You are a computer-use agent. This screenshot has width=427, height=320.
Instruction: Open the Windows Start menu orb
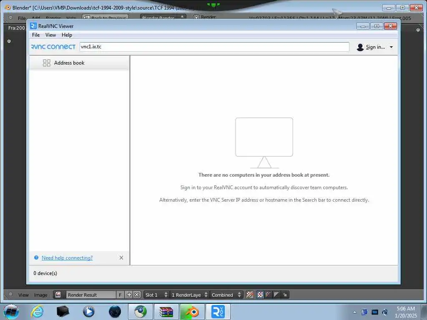pyautogui.click(x=11, y=312)
